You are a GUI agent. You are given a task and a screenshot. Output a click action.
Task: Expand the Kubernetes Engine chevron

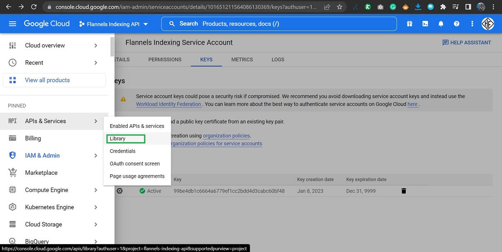pos(96,207)
